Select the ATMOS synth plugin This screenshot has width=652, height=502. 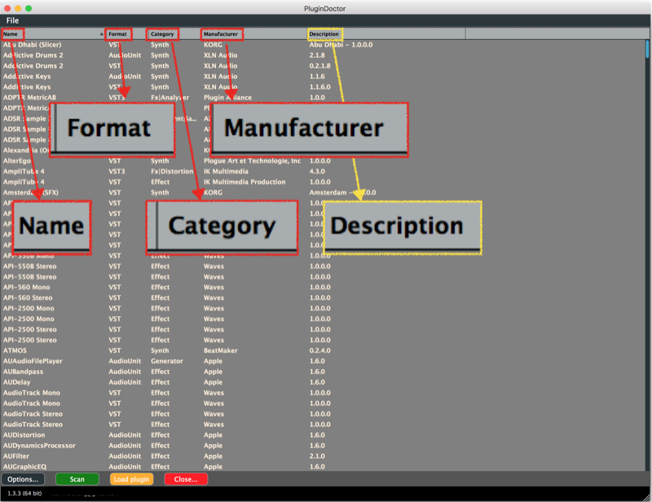point(322,350)
